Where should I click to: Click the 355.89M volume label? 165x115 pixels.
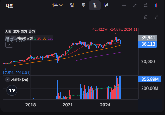[x=149, y=79]
